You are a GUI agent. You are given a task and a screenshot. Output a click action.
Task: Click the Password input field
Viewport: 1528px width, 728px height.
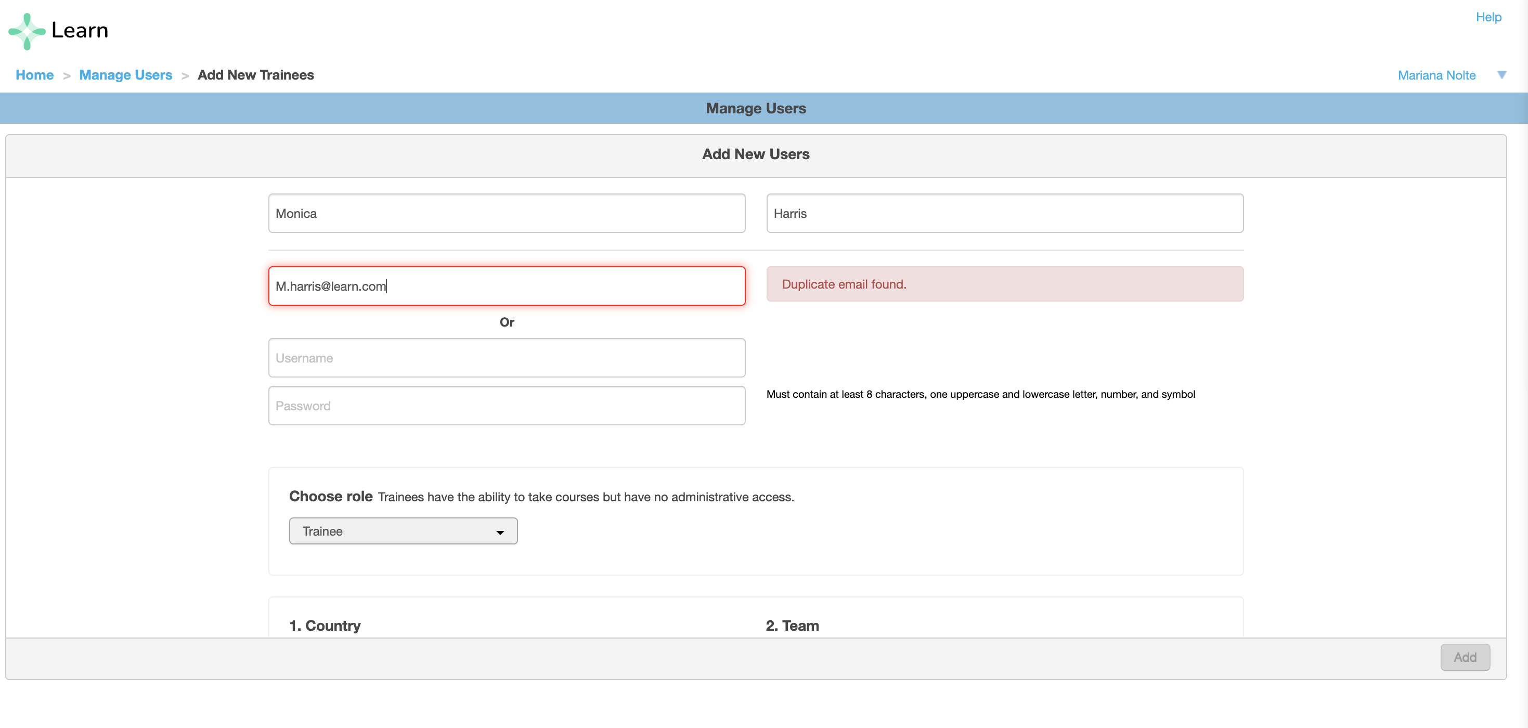pos(507,406)
